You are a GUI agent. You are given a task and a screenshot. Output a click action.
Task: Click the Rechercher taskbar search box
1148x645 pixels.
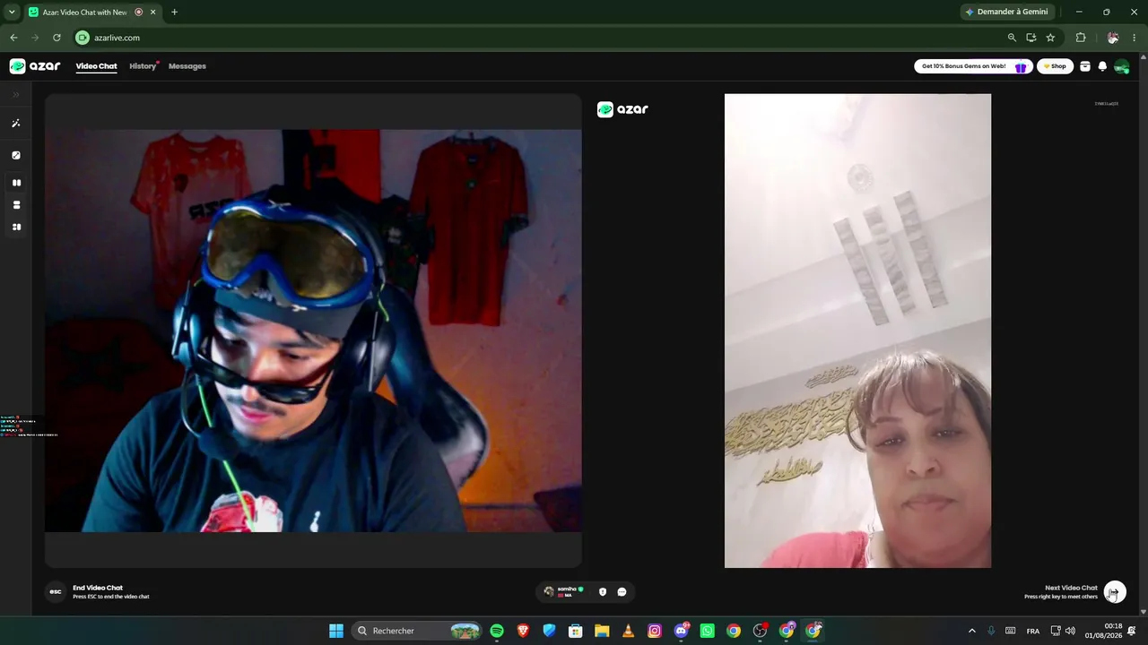click(x=418, y=631)
